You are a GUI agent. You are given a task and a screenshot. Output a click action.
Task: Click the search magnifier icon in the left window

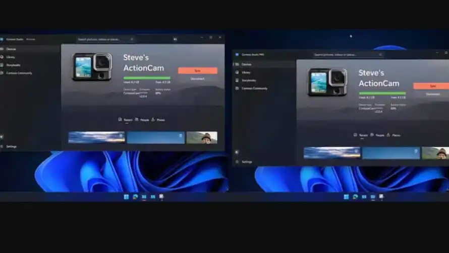tap(132, 39)
